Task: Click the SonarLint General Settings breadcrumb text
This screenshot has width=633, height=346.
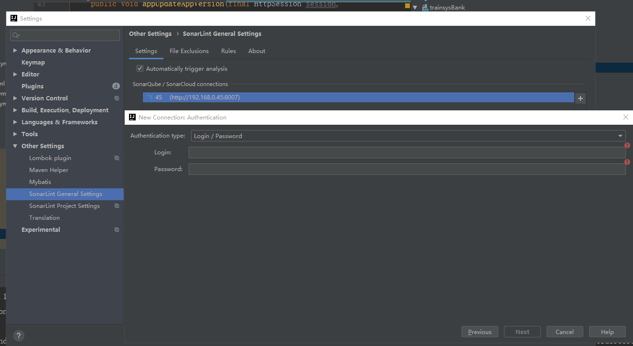Action: tap(222, 34)
